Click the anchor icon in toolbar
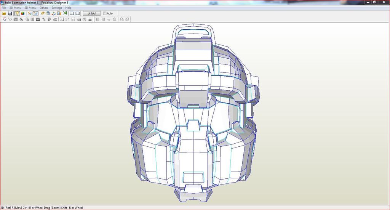This screenshot has width=390, height=210. point(54,13)
